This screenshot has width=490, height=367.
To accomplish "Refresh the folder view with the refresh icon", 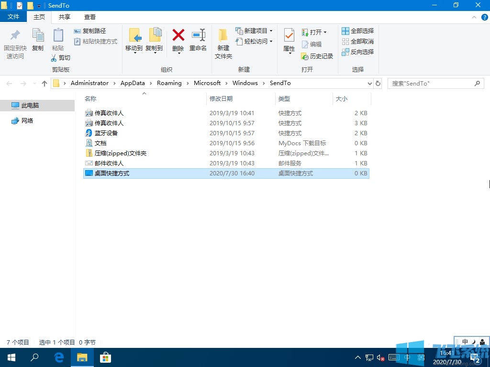I will click(378, 83).
